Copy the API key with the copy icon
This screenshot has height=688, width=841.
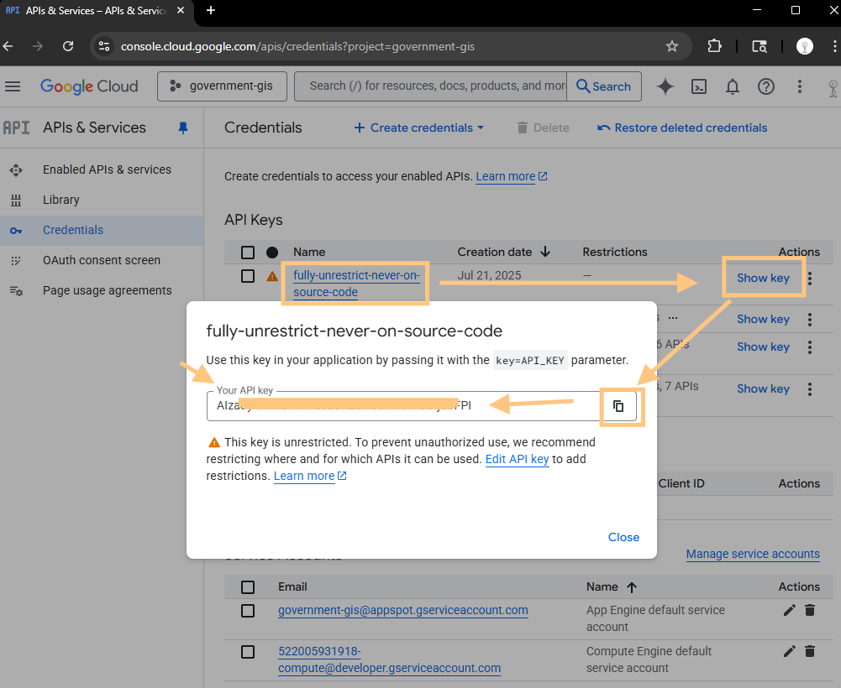[x=618, y=406]
